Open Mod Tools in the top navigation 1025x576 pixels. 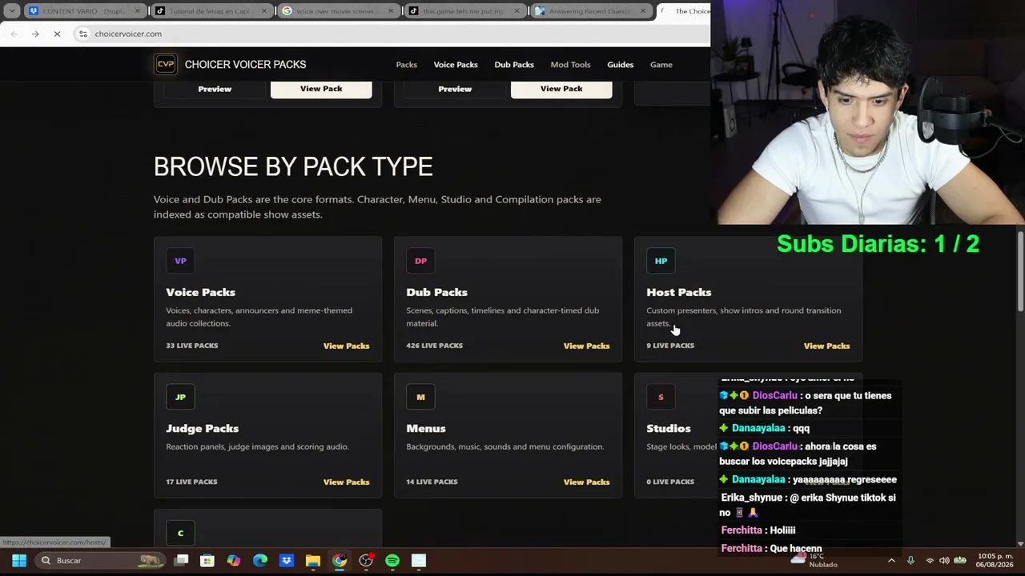570,65
